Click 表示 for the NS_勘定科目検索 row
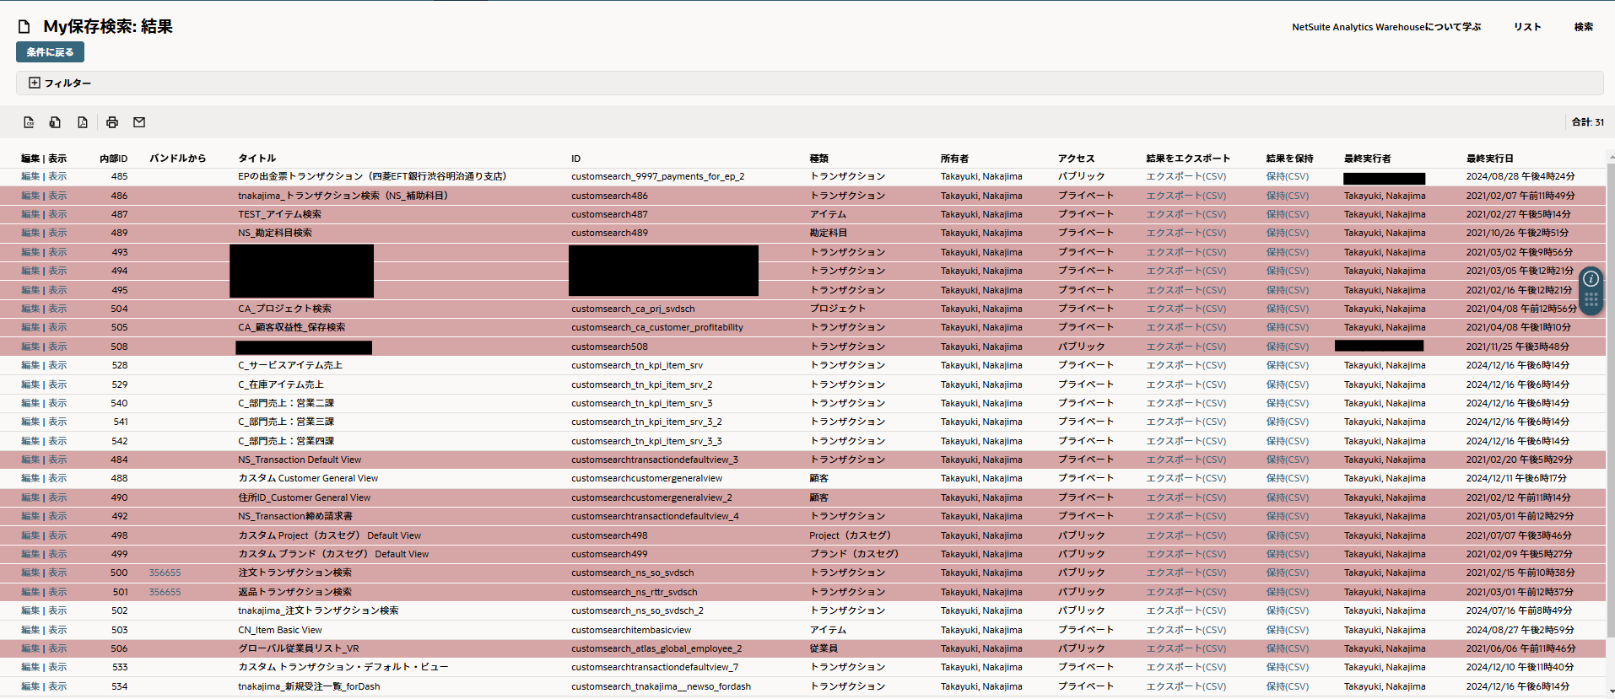This screenshot has width=1615, height=699. (57, 233)
